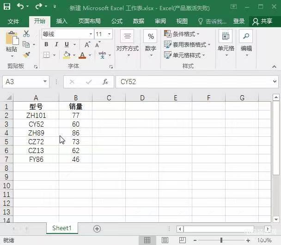
Task: Click the formula bar confirm checkmark icon
Action: 89,82
